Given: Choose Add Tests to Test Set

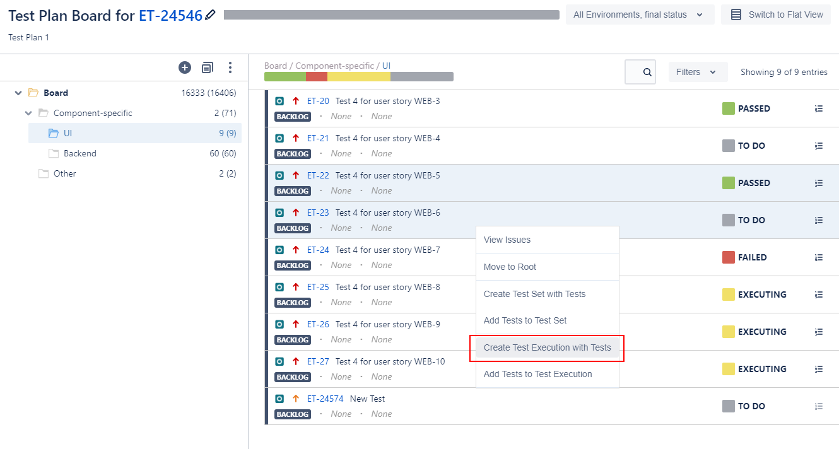Looking at the screenshot, I should (547, 320).
